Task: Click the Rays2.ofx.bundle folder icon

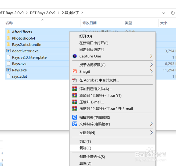Action: point(8,44)
